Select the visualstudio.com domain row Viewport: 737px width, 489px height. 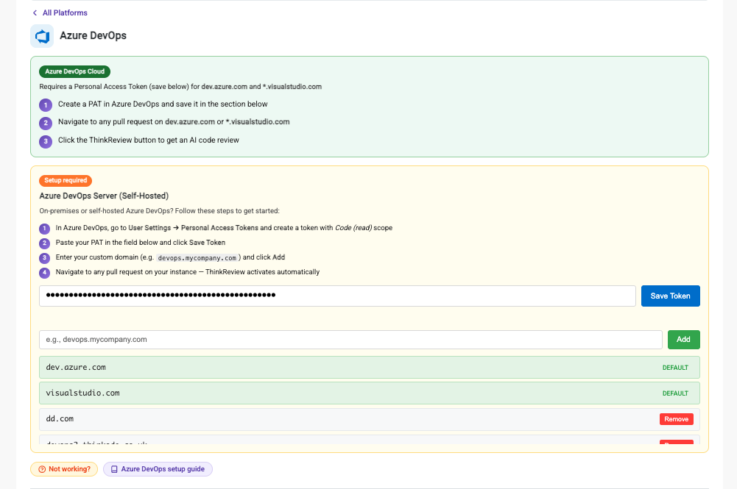click(370, 393)
